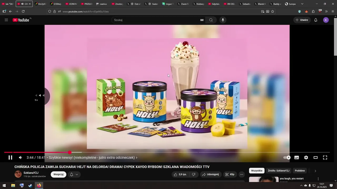Toggle the autoplay switch
337x189 pixels.
tap(287, 157)
